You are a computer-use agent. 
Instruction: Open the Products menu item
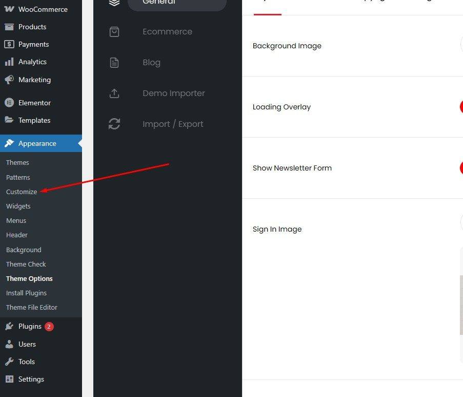click(32, 27)
